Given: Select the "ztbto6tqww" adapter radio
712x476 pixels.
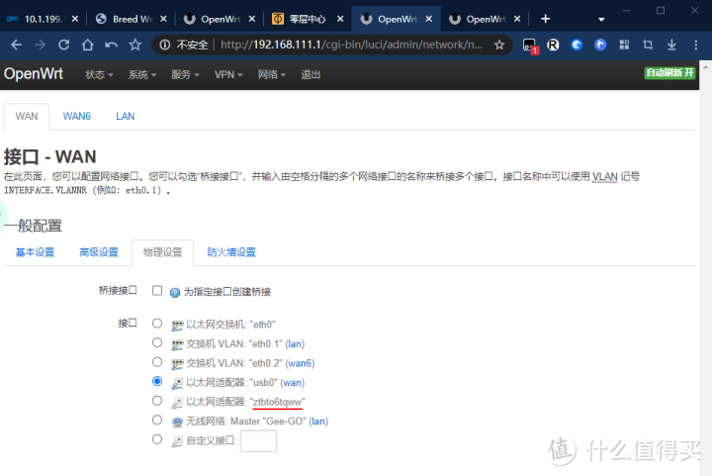Looking at the screenshot, I should coord(157,401).
